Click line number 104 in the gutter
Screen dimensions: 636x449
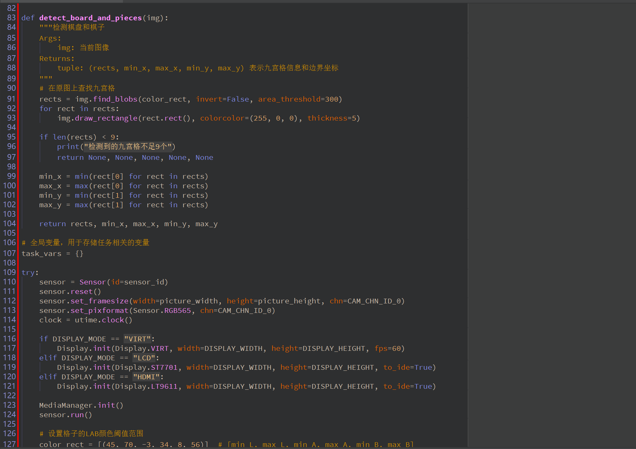(x=9, y=224)
